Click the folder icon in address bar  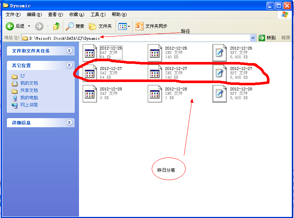click(x=25, y=38)
